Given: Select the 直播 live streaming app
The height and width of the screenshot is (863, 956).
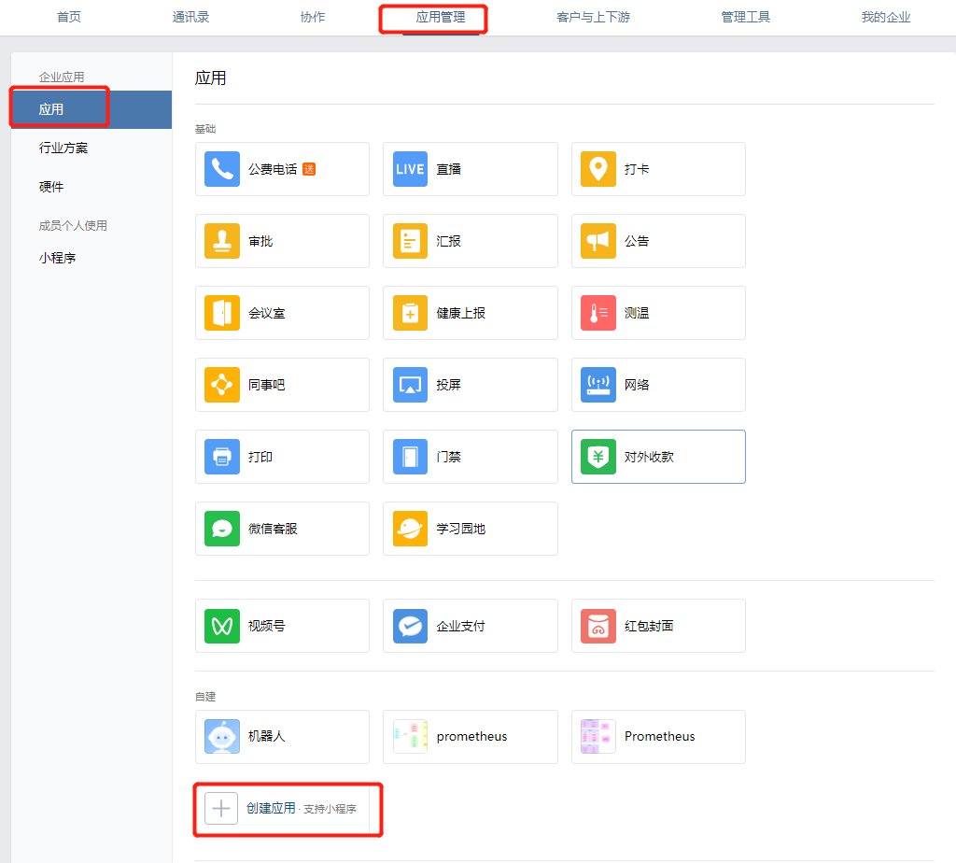Looking at the screenshot, I should (470, 169).
